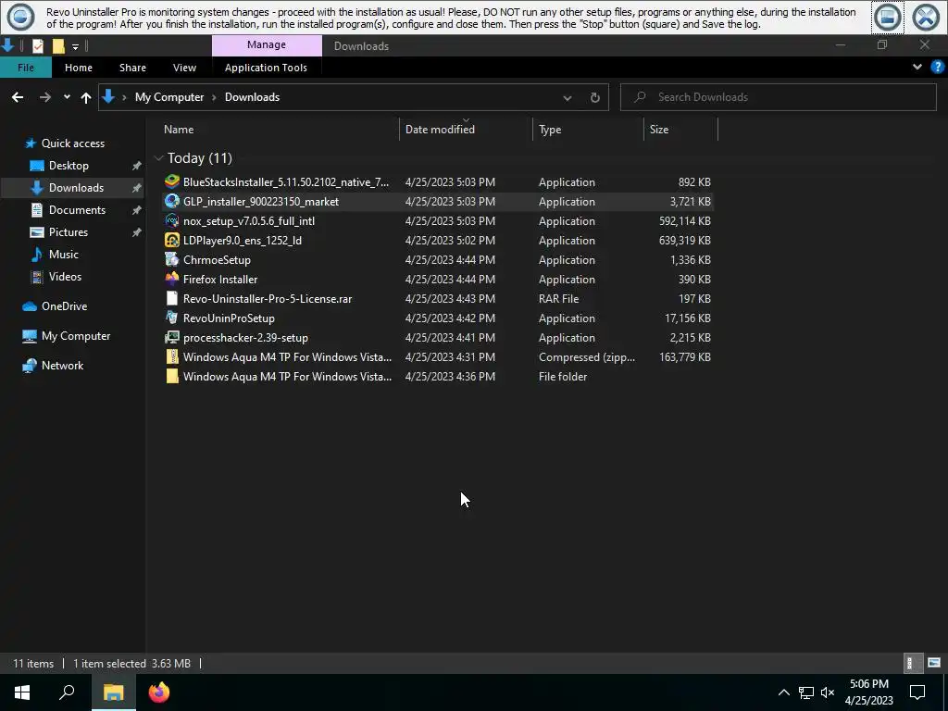Open the Home ribbon tab
This screenshot has width=948, height=711.
79,67
